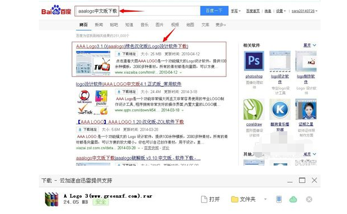Click the 证照之星 portrait thumbnail
Image resolution: width=347 pixels, height=214 pixels.
306,109
